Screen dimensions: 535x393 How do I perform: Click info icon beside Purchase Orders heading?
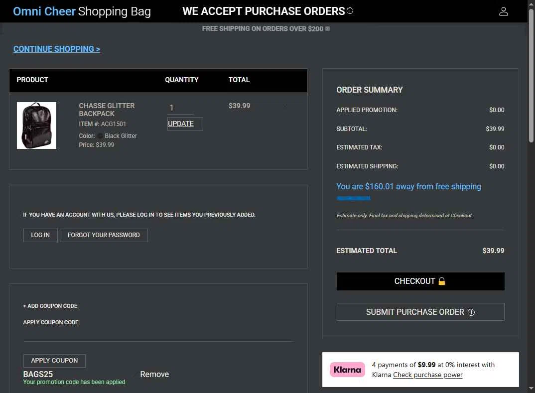pos(350,11)
